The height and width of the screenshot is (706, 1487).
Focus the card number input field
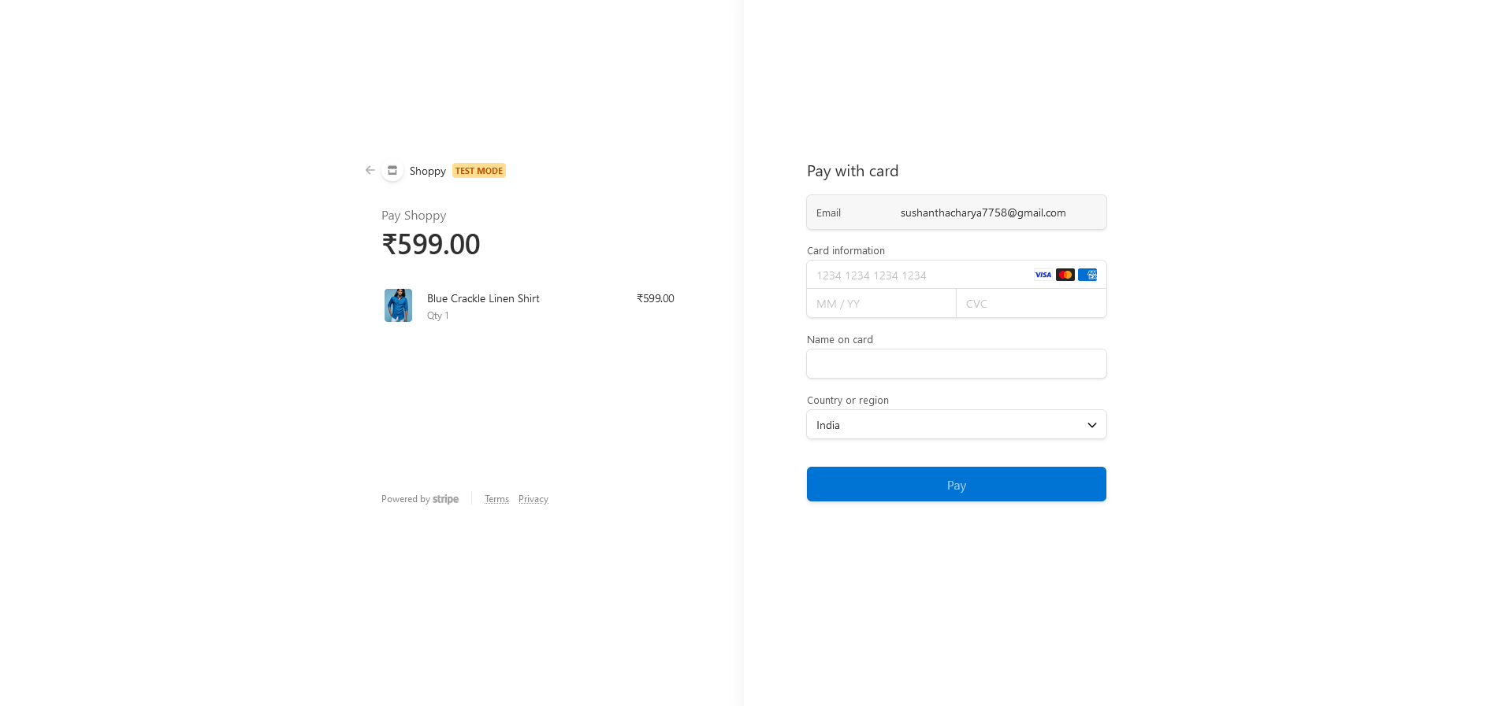906,275
